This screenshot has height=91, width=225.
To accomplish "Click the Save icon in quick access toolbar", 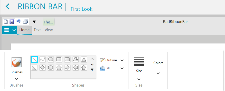I will point(12,22).
